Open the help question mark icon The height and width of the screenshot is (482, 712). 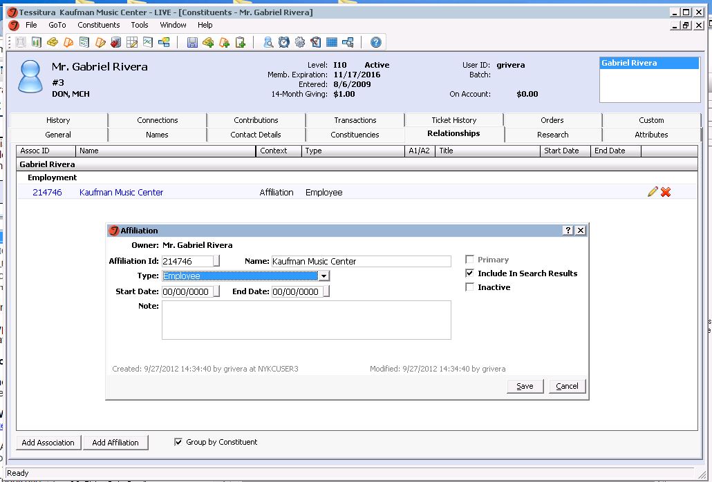375,43
